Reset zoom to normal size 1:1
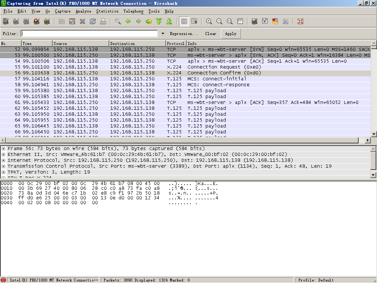This screenshot has width=377, height=283. tap(230, 21)
